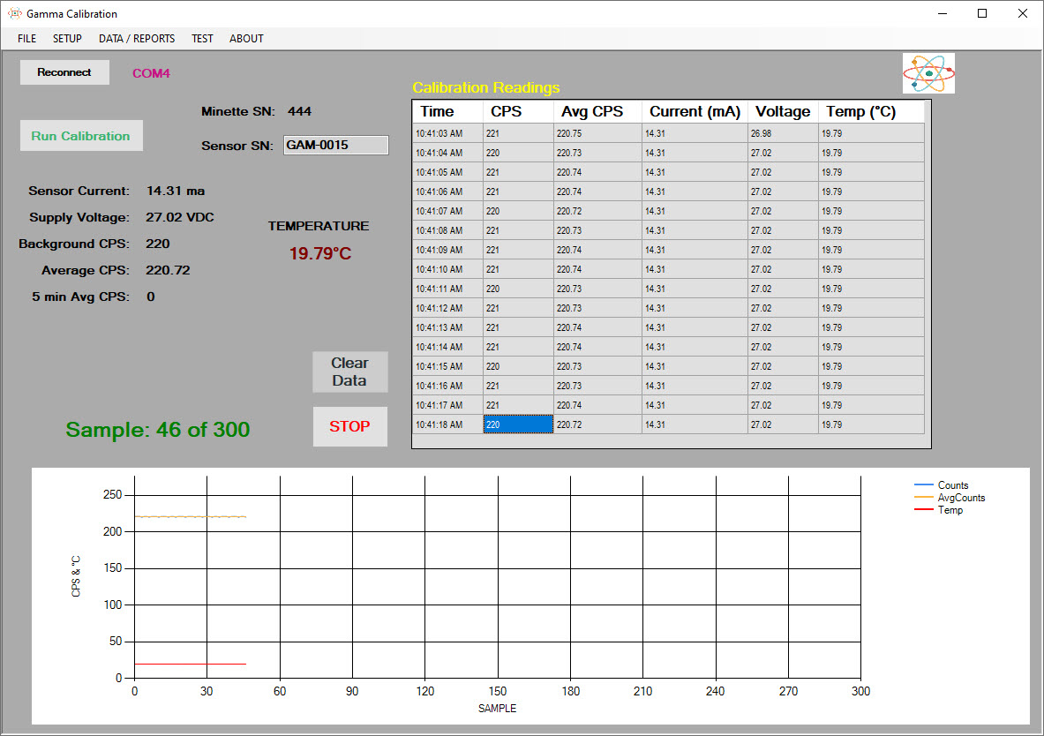Stop the calibration with the STOP button

coord(350,426)
